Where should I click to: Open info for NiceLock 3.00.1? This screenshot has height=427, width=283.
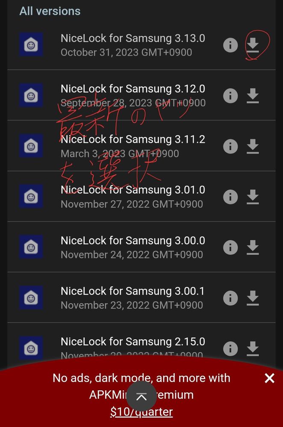click(x=230, y=298)
